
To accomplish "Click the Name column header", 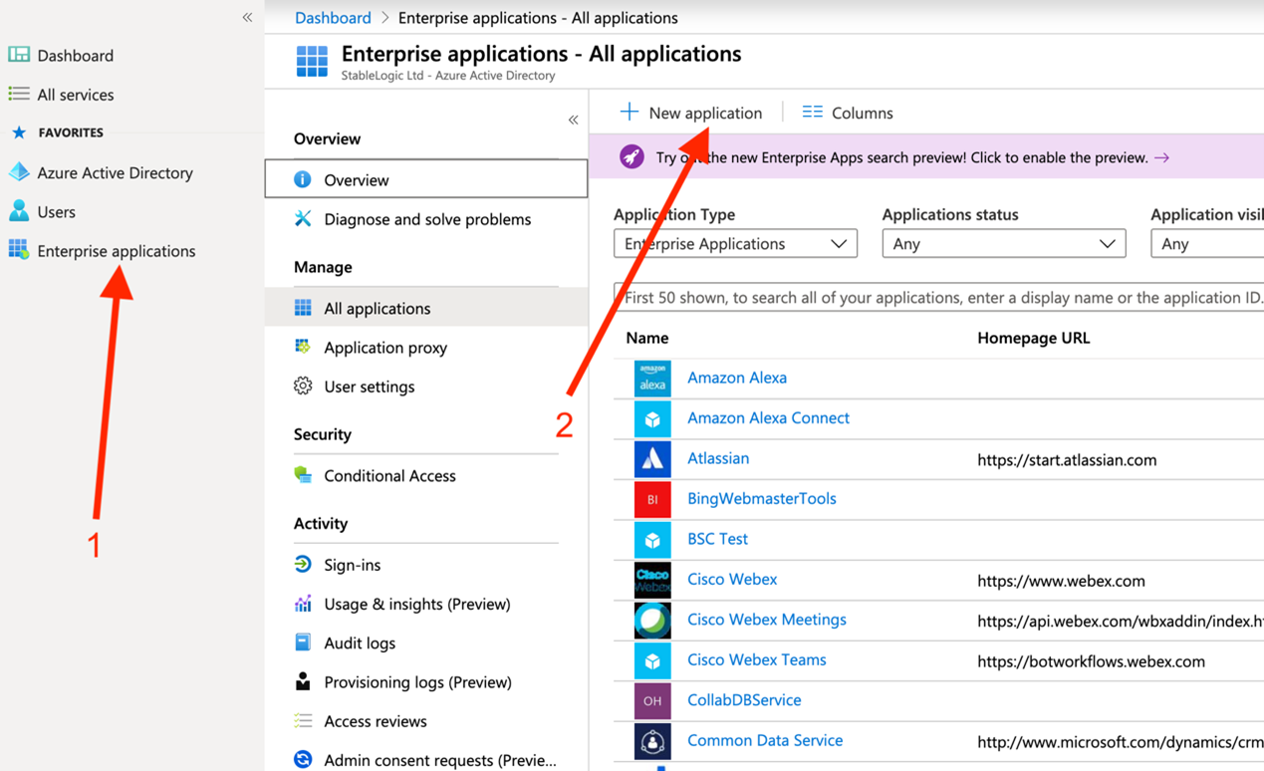I will pyautogui.click(x=646, y=338).
